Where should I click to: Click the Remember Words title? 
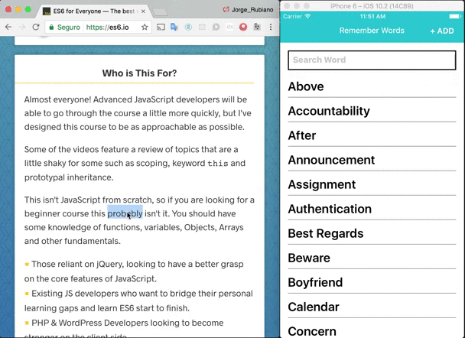click(x=372, y=31)
